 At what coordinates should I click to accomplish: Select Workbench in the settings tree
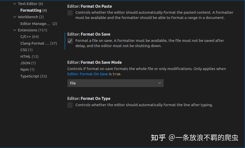28,17
